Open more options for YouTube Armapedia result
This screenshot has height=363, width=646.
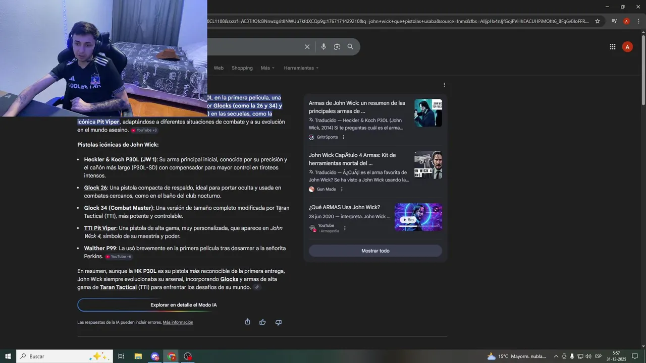click(x=345, y=228)
